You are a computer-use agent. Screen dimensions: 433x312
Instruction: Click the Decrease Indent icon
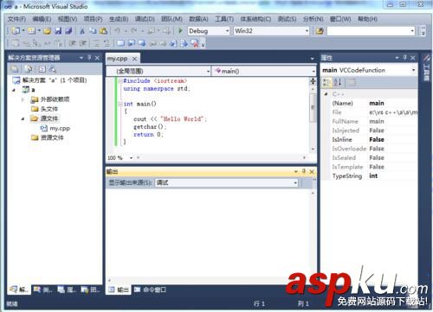pos(72,43)
